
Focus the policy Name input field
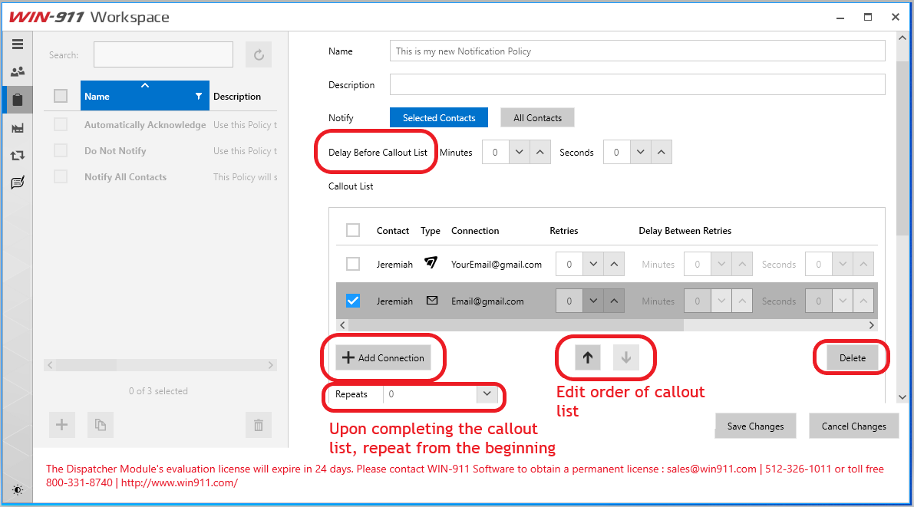tap(637, 51)
